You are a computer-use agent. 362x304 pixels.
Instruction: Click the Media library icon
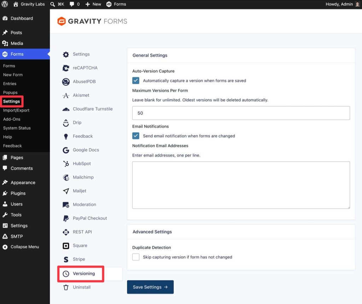point(5,43)
